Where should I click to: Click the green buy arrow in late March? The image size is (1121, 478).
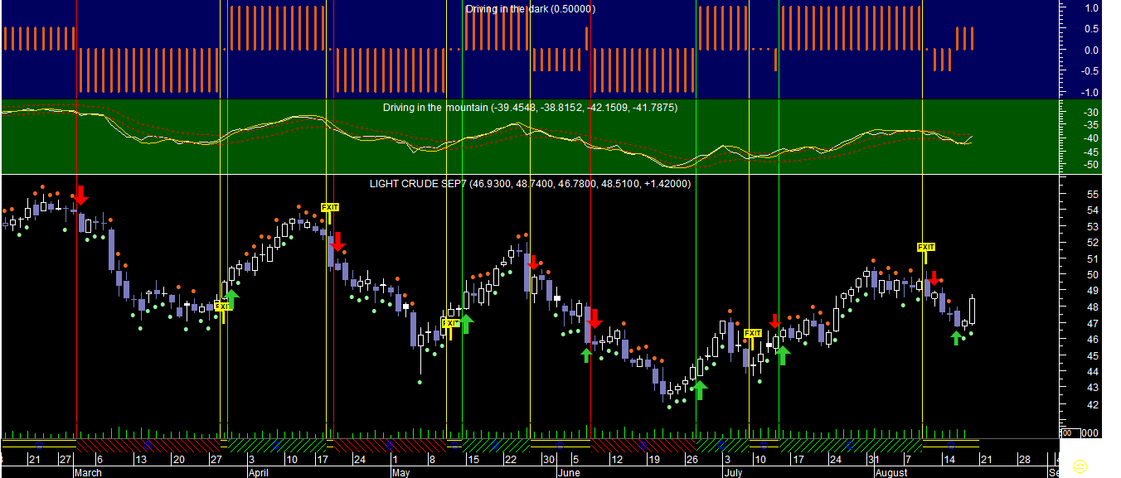231,299
